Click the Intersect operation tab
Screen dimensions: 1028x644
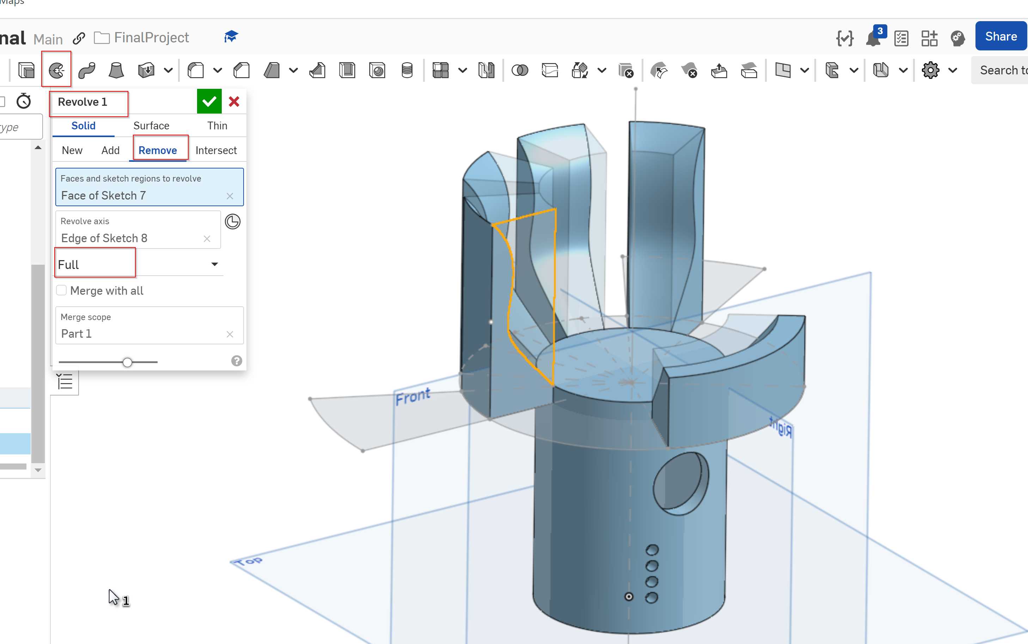coord(216,150)
